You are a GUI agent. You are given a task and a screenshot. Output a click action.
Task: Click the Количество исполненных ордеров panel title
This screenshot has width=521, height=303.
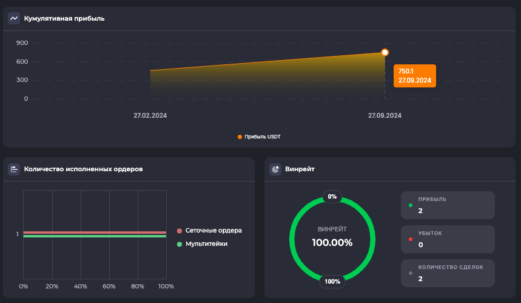pos(83,169)
